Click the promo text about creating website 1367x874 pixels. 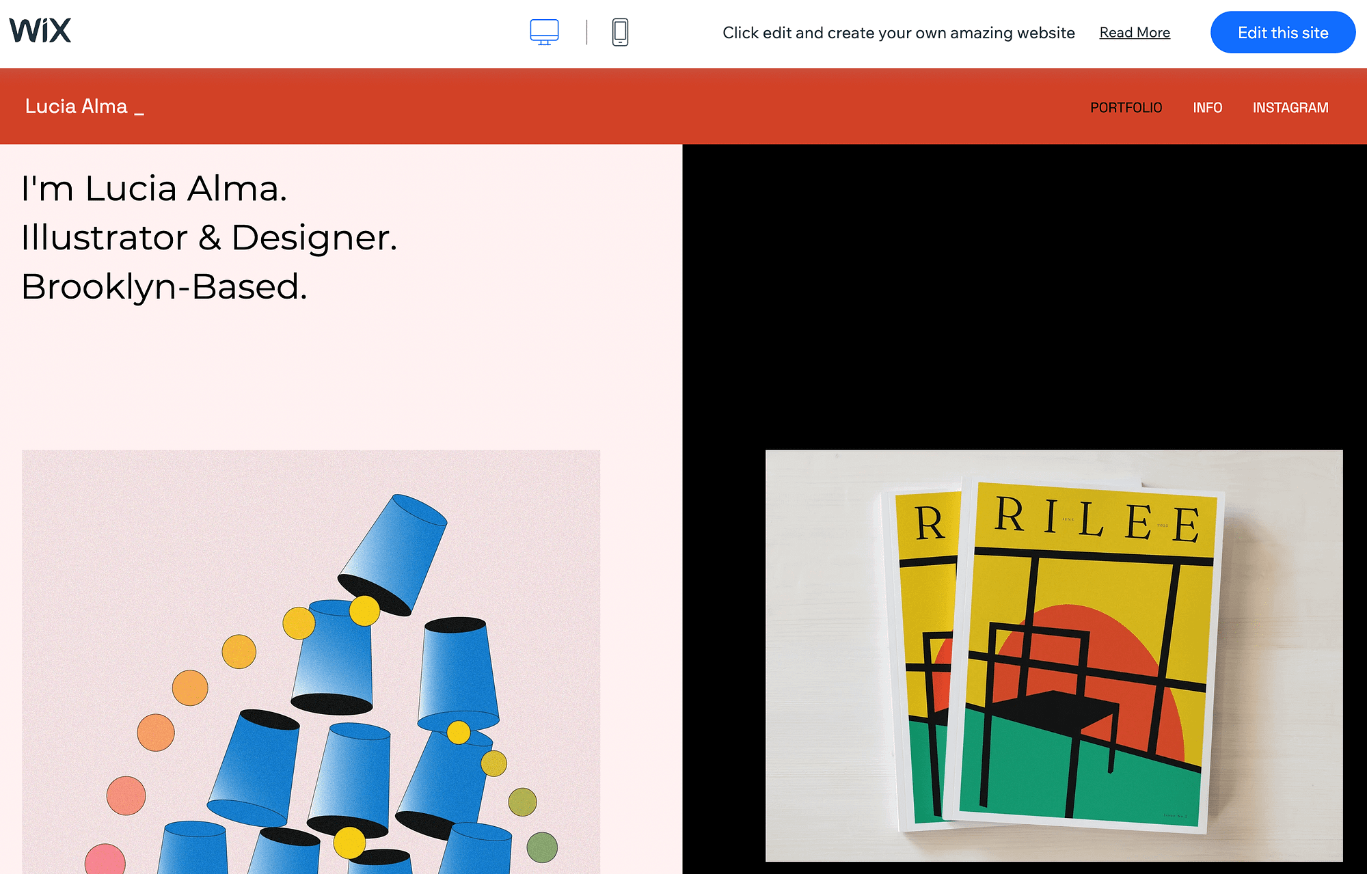(898, 33)
